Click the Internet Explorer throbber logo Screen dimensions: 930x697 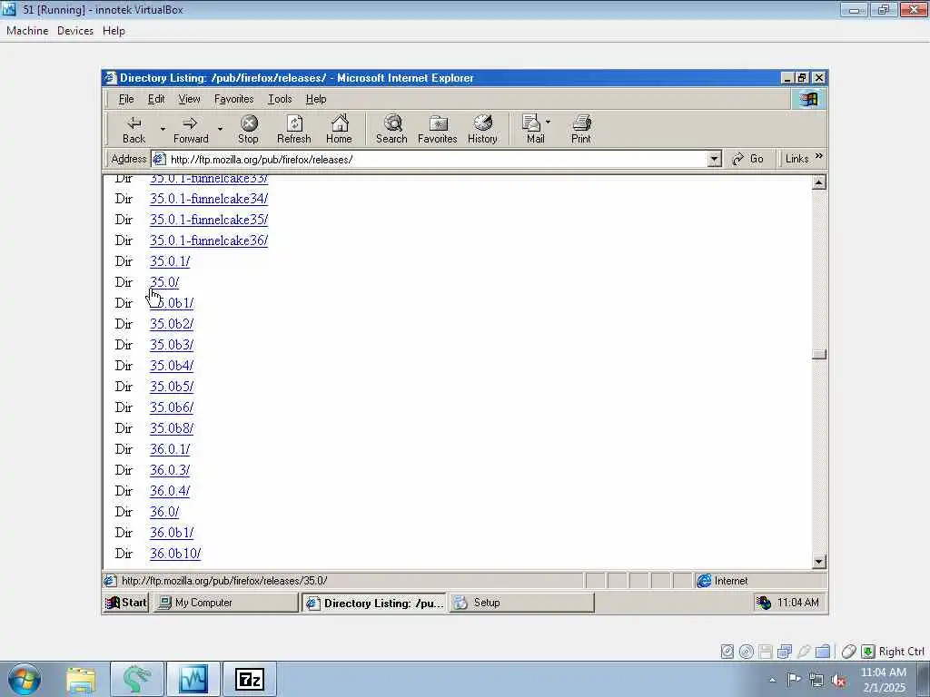coord(808,99)
